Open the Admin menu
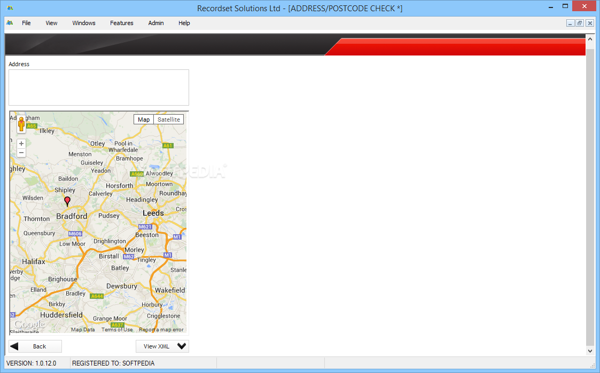 pyautogui.click(x=155, y=23)
